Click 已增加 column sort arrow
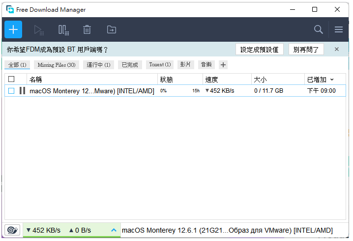 point(332,80)
